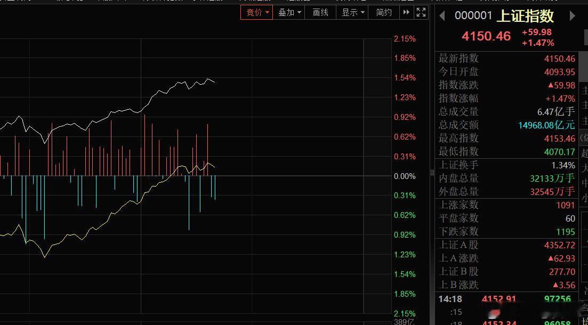Image resolution: width=588 pixels, height=325 pixels.
Task: Click 今日开盘 value 4093.95
Action: pyautogui.click(x=560, y=71)
